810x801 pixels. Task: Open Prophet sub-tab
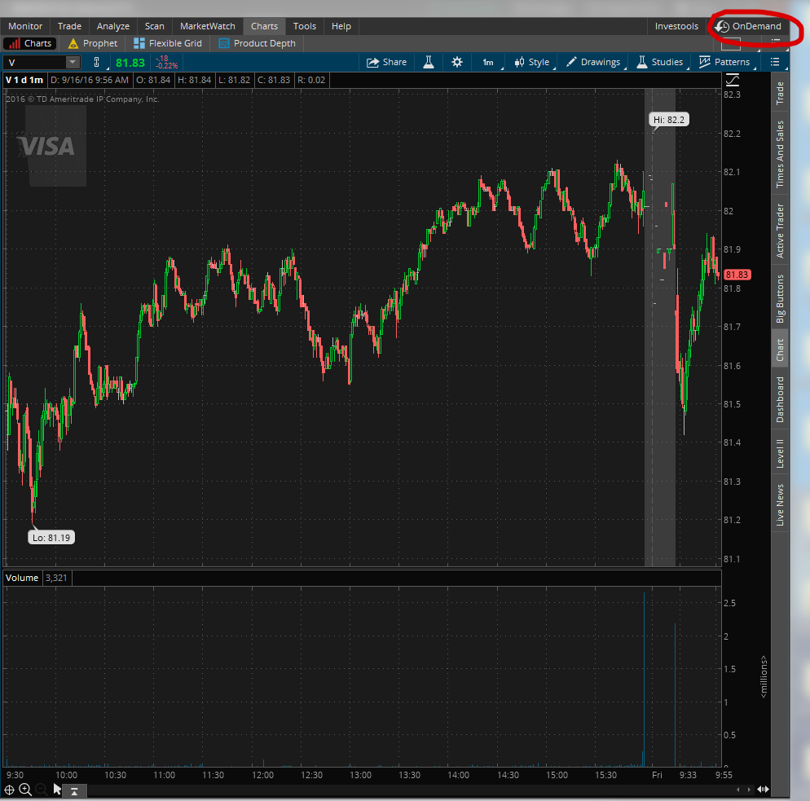tap(93, 43)
